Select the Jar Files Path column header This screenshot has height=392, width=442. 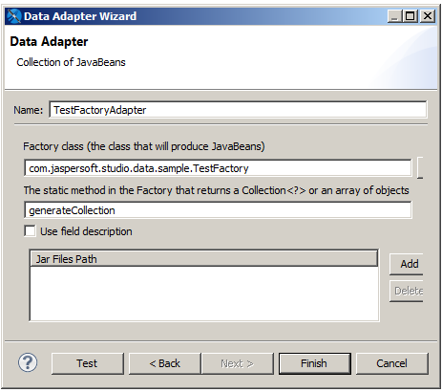click(203, 259)
